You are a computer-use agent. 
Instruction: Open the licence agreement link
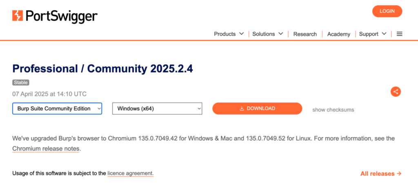point(131,174)
